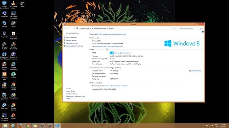
Task: Click the Windows 8 Pro edition text
Action: 97,41
